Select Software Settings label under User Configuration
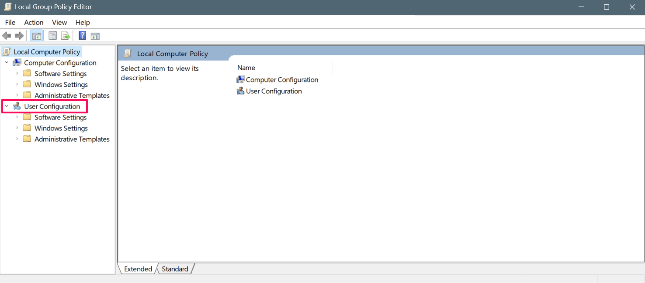 click(61, 117)
